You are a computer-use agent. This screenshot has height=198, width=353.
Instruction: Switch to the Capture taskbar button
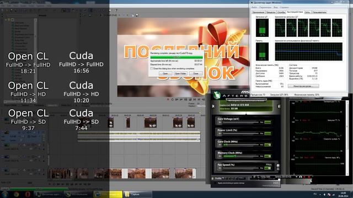point(137,194)
